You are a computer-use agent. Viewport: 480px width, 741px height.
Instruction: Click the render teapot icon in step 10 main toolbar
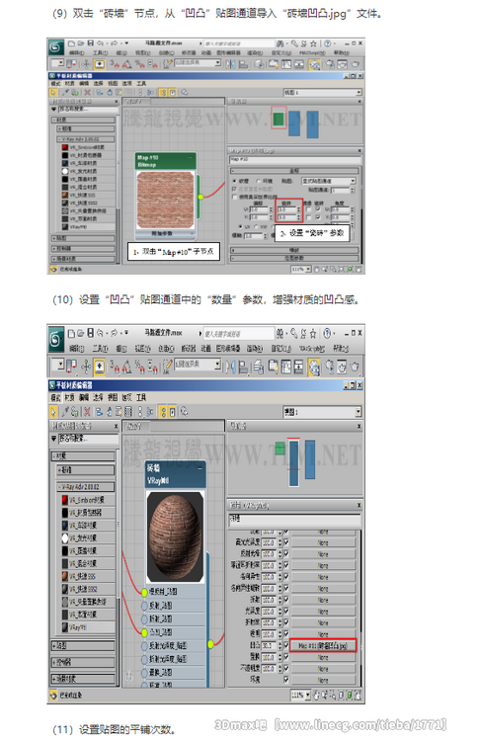click(x=355, y=367)
